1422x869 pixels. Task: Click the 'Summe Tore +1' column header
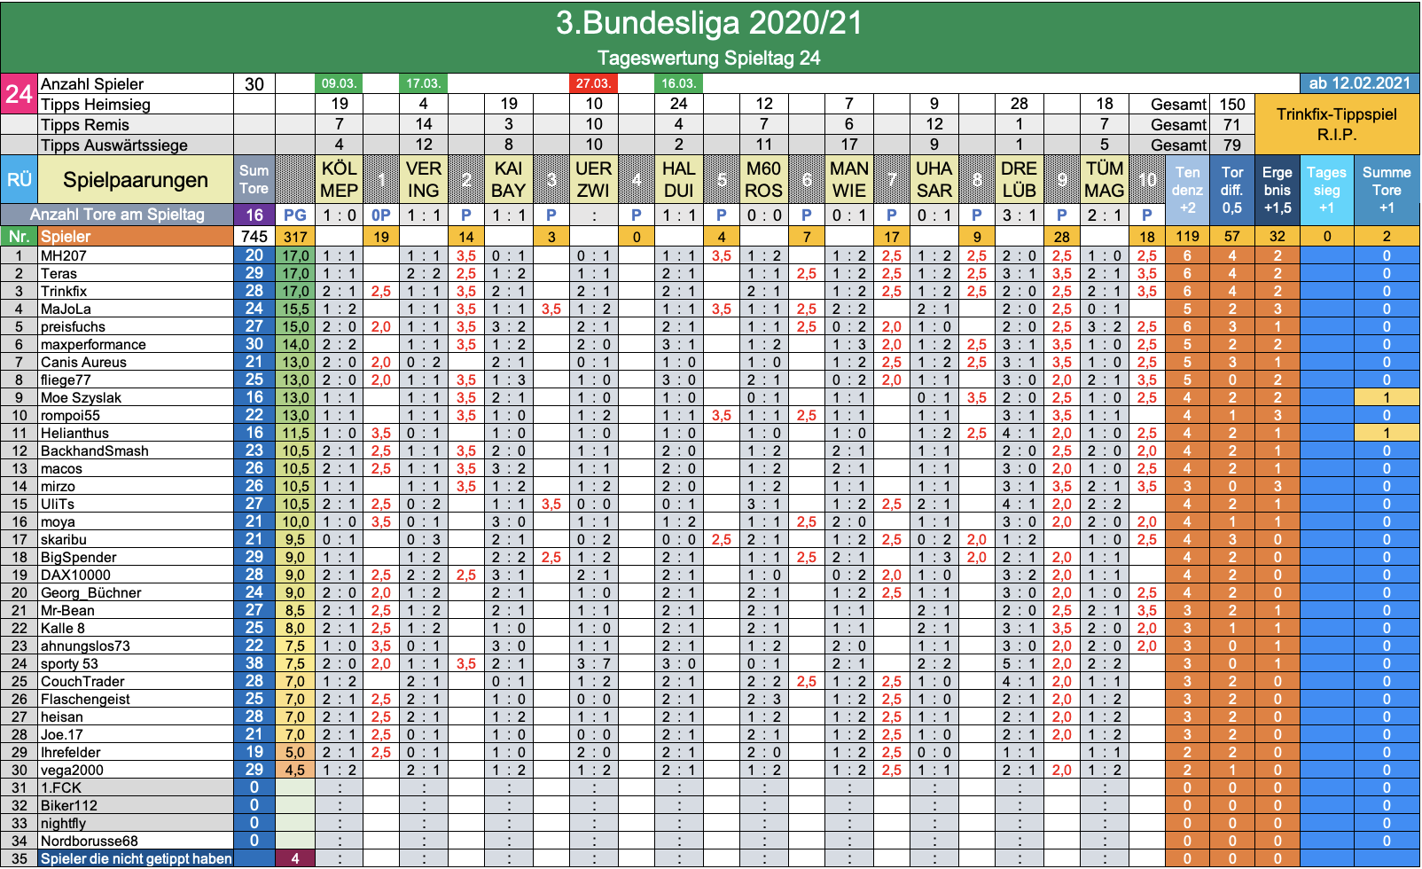tap(1387, 190)
